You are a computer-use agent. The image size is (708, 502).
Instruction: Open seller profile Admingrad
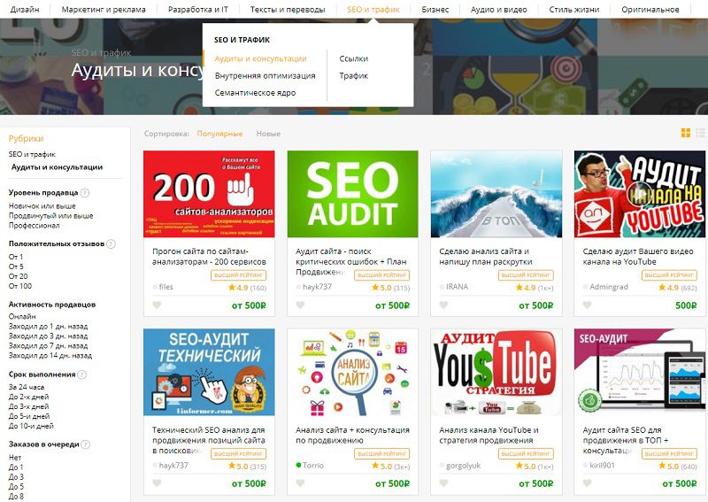pyautogui.click(x=608, y=287)
